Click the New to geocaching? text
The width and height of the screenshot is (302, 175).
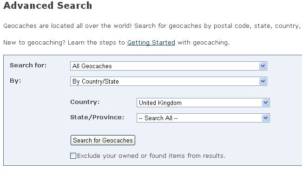34,43
